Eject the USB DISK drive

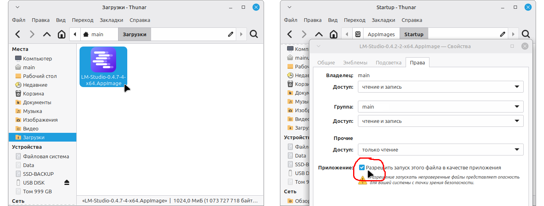(67, 183)
